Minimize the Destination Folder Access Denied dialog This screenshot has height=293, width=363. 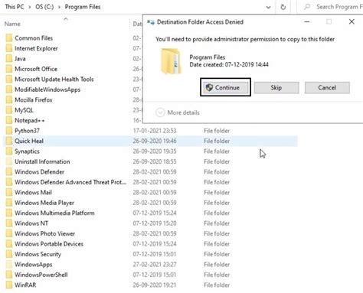click(307, 22)
